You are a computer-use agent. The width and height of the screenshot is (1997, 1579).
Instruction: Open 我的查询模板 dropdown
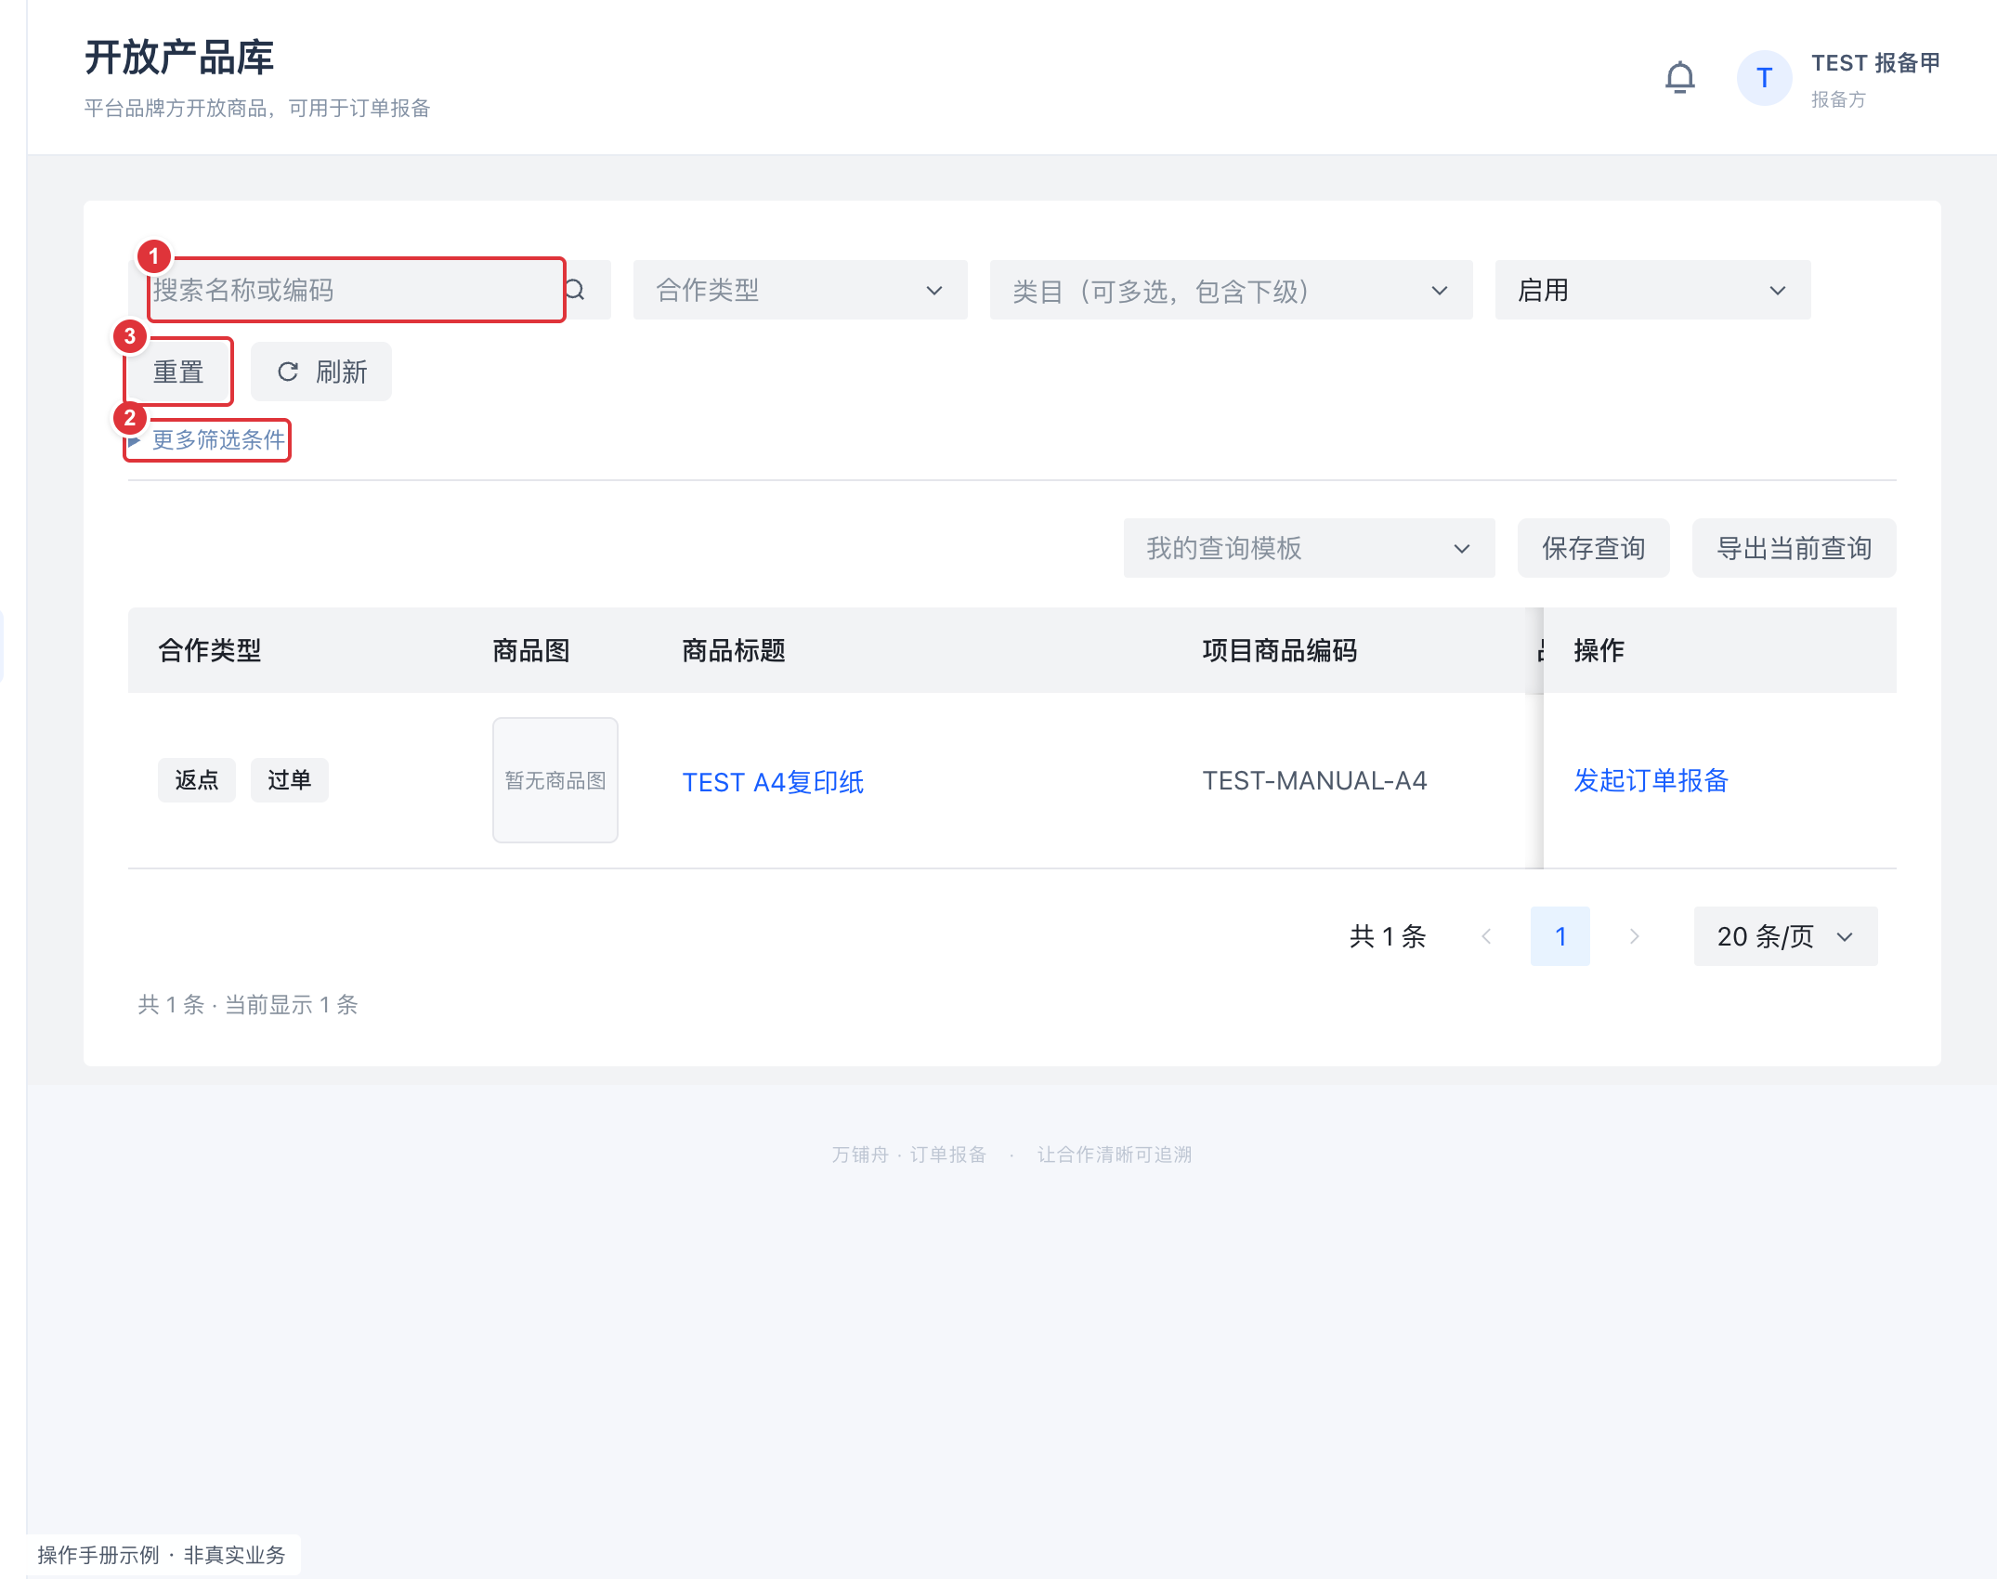coord(1309,548)
